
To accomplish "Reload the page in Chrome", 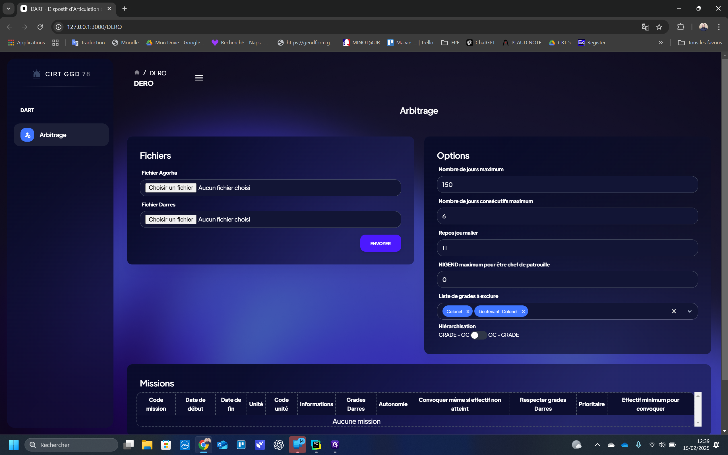I will pyautogui.click(x=40, y=27).
